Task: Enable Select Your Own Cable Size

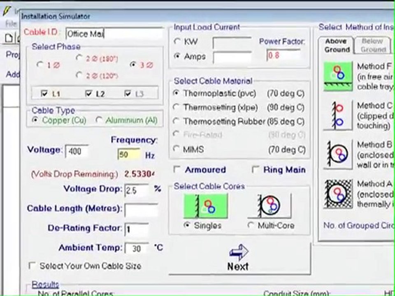Action: click(32, 266)
